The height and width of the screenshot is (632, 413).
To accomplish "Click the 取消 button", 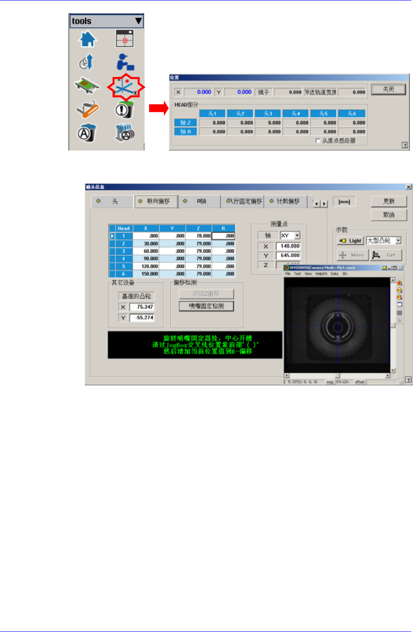I will pyautogui.click(x=389, y=215).
